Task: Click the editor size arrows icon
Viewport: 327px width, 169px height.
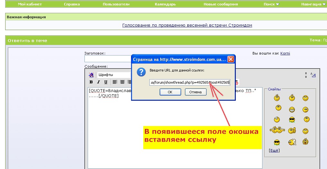Action: coord(306,75)
